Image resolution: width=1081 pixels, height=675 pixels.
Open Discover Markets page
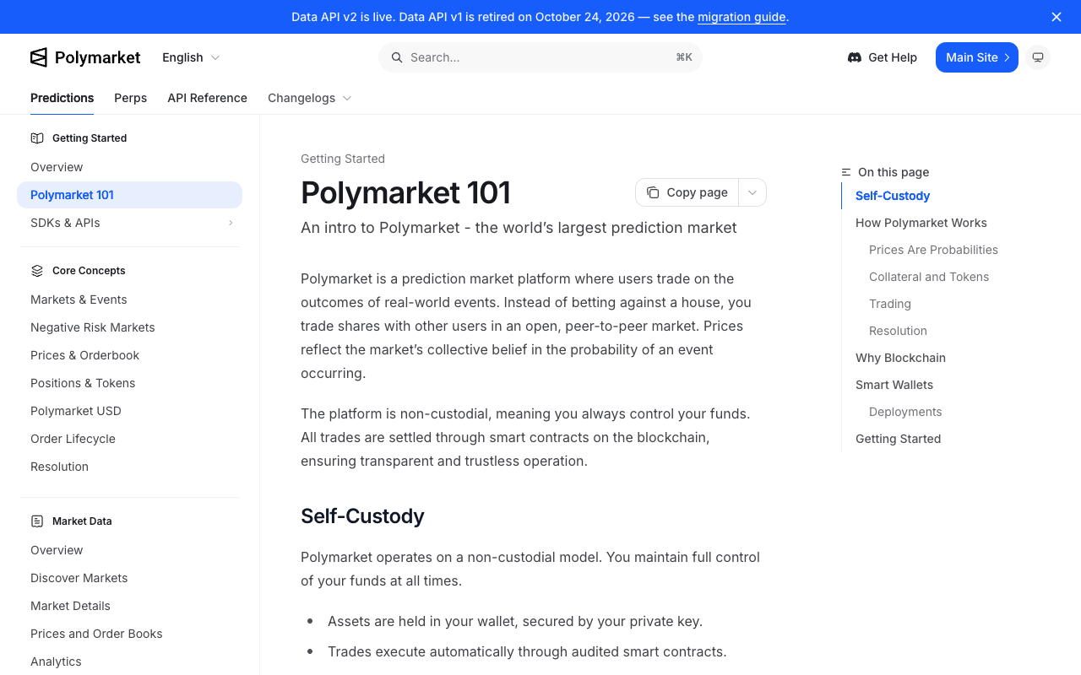pyautogui.click(x=129, y=578)
